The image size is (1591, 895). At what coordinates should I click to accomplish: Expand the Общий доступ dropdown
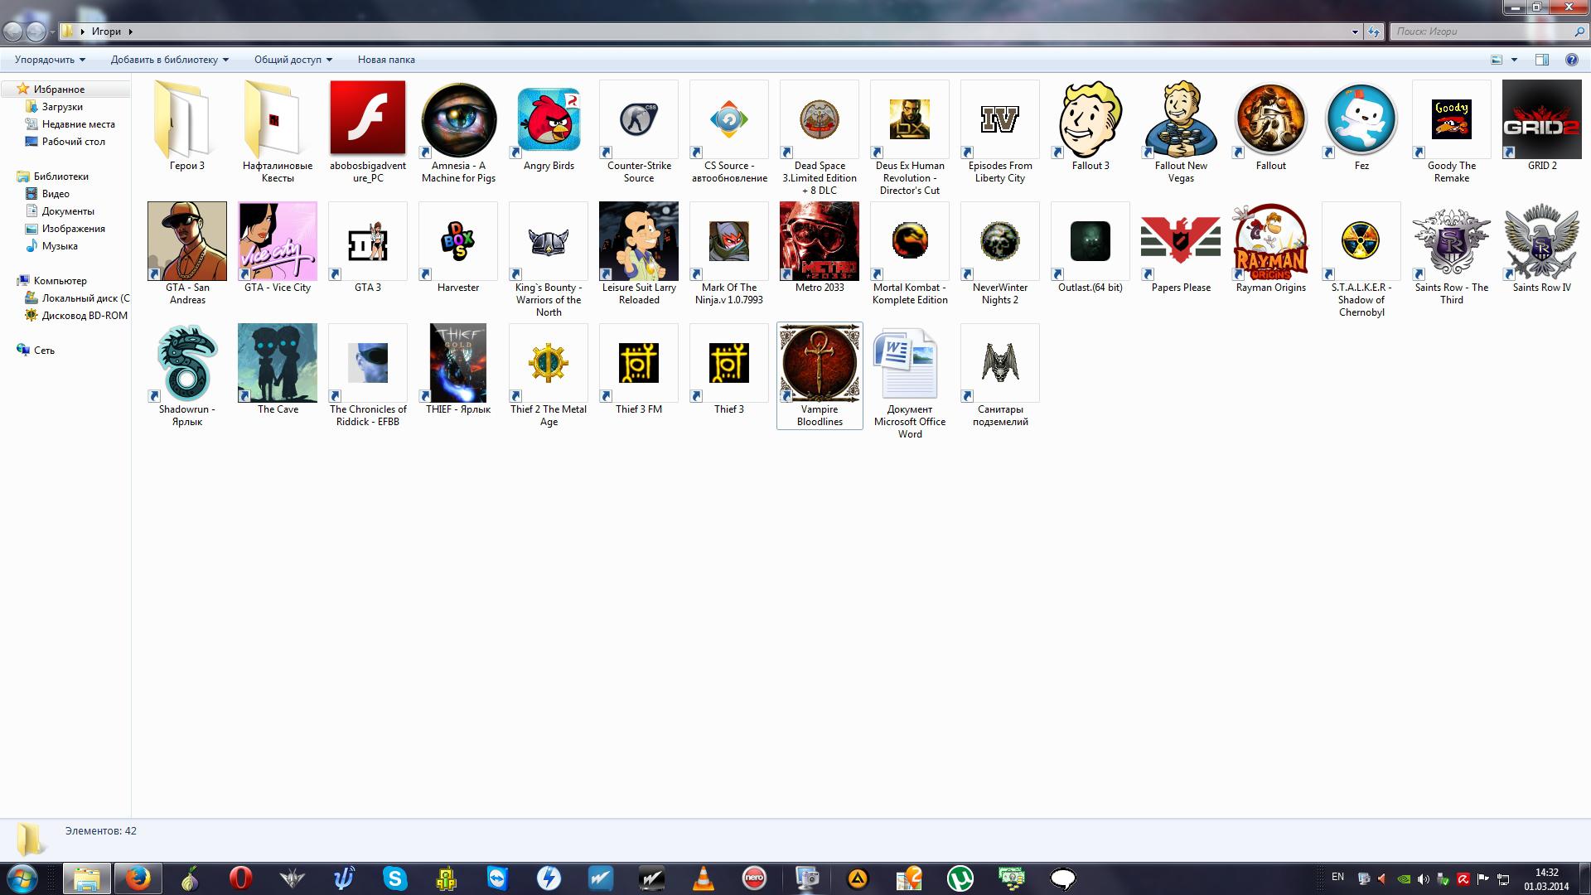click(293, 60)
